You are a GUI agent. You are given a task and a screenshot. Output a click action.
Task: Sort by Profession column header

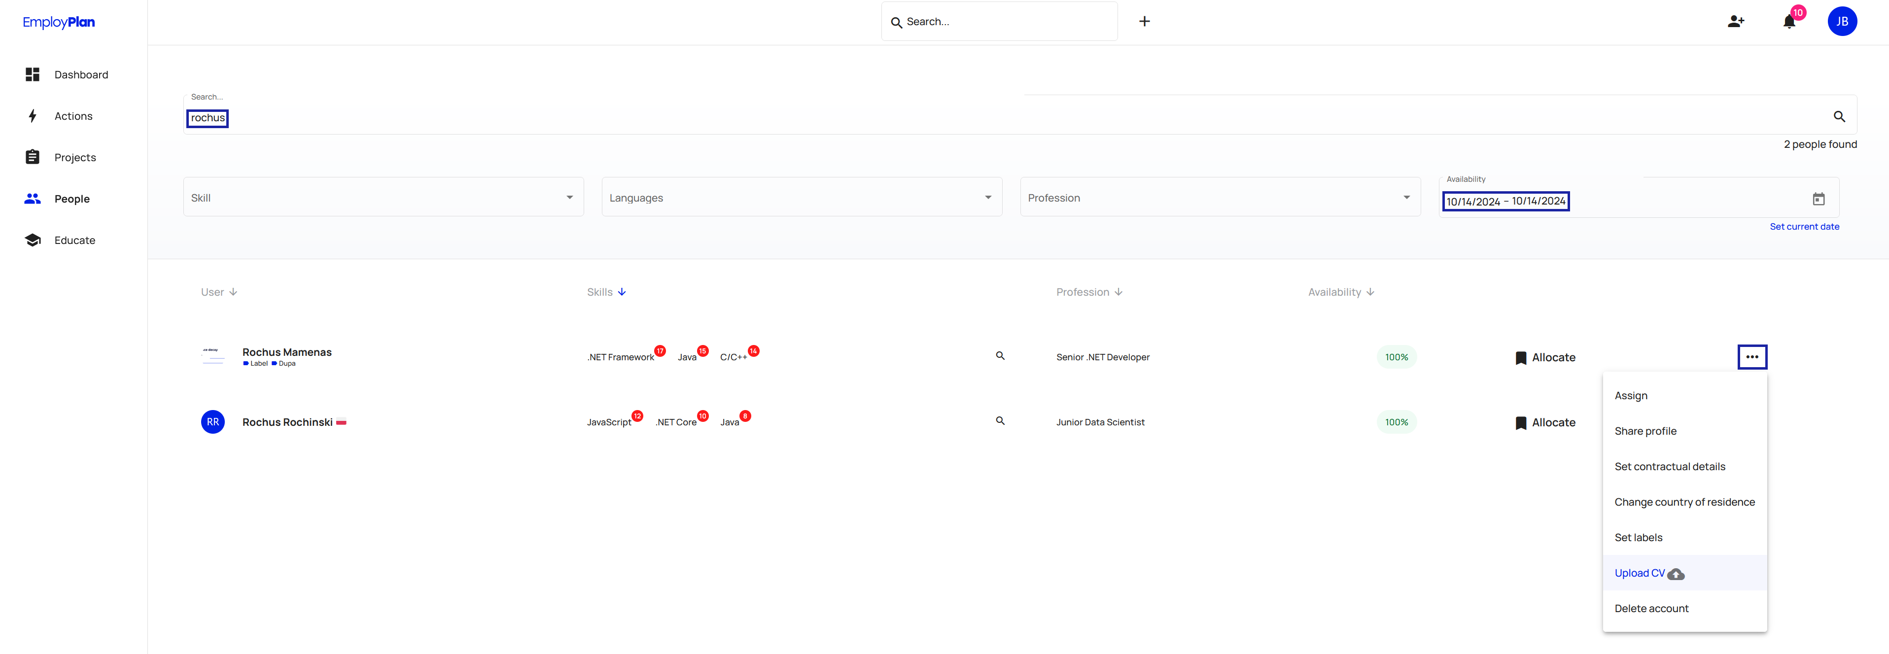click(x=1090, y=292)
